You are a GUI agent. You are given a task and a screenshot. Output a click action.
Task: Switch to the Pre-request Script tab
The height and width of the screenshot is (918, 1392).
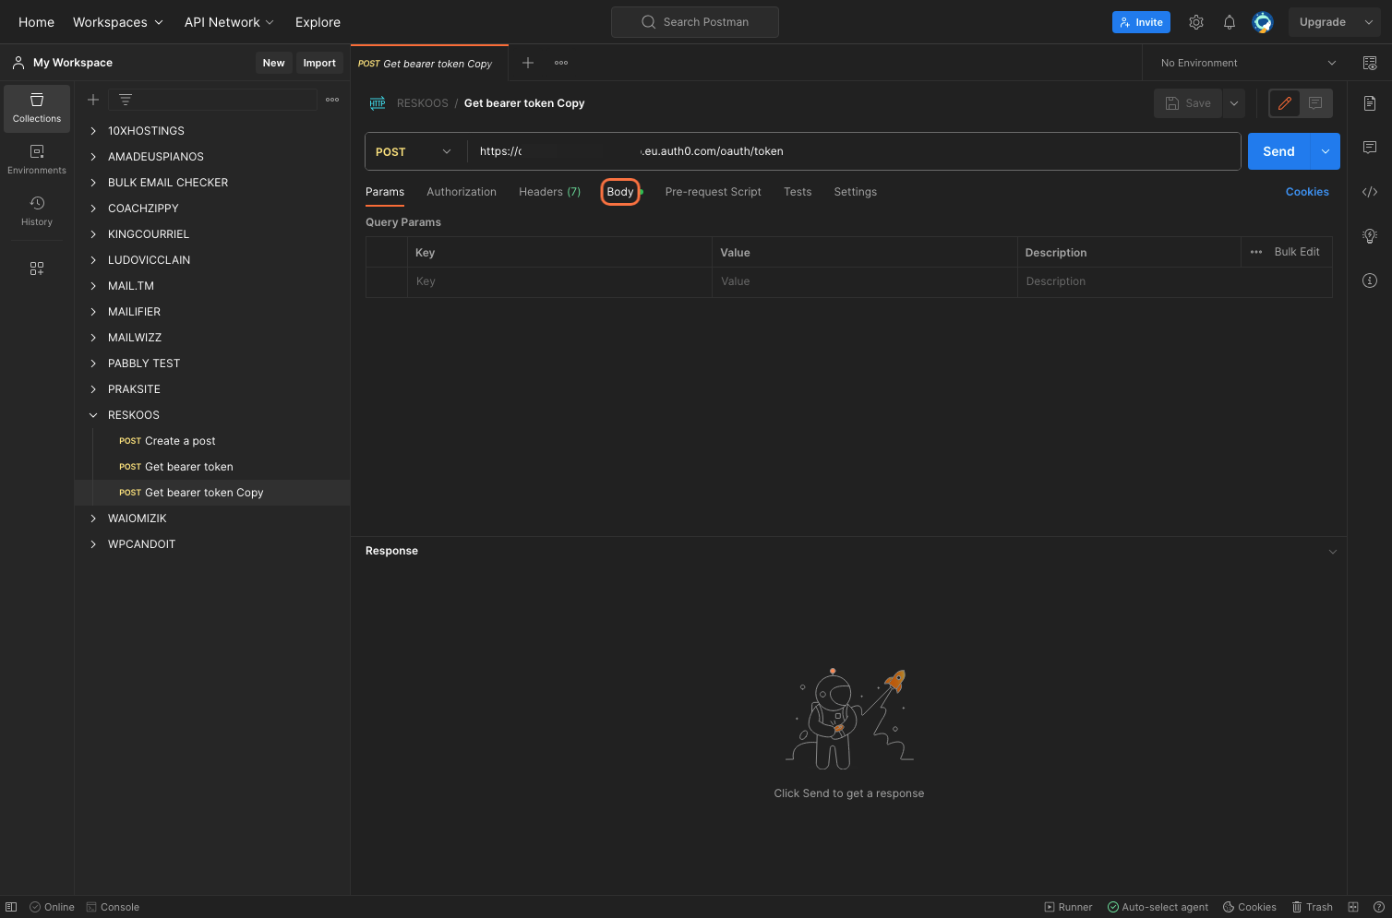[713, 192]
